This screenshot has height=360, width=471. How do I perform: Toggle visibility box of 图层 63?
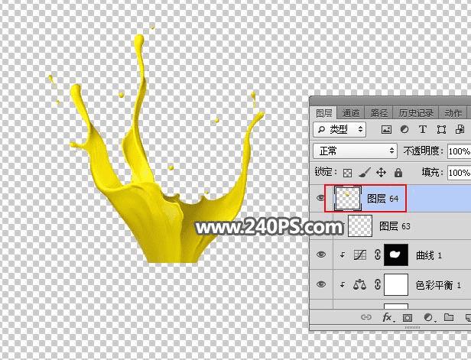[x=321, y=226]
